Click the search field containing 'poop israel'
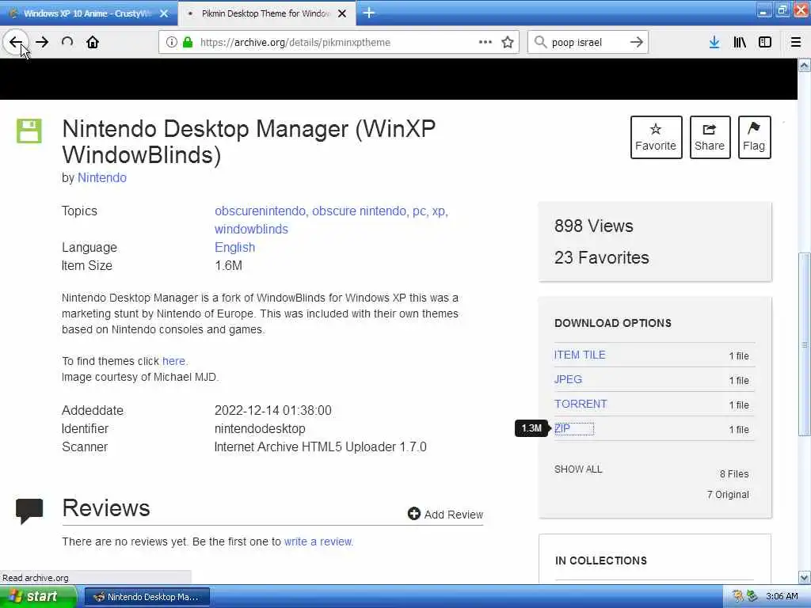This screenshot has width=811, height=608. coord(587,43)
